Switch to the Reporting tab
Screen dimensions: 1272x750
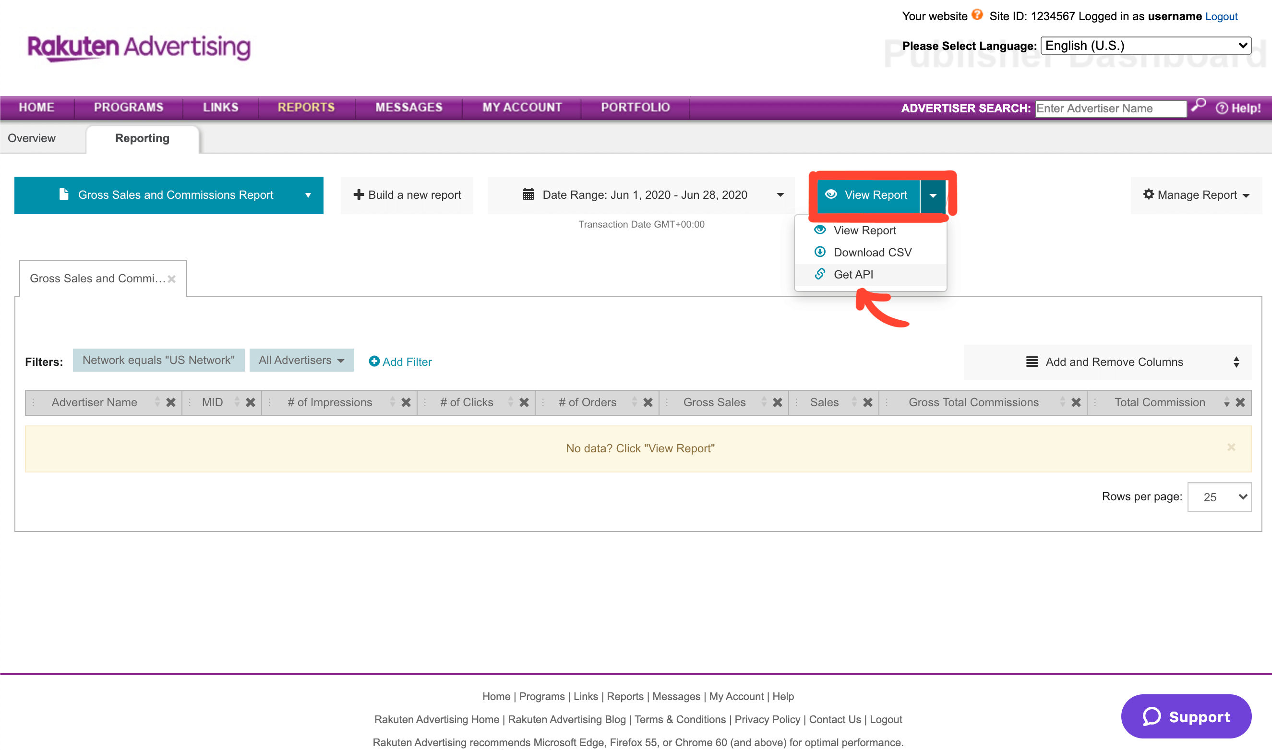143,138
